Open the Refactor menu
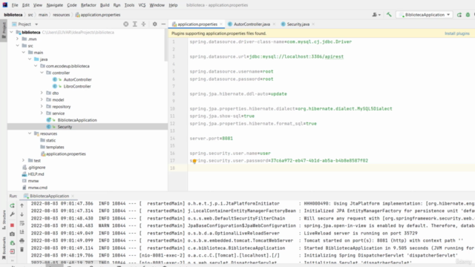This screenshot has height=267, width=475. click(x=88, y=5)
